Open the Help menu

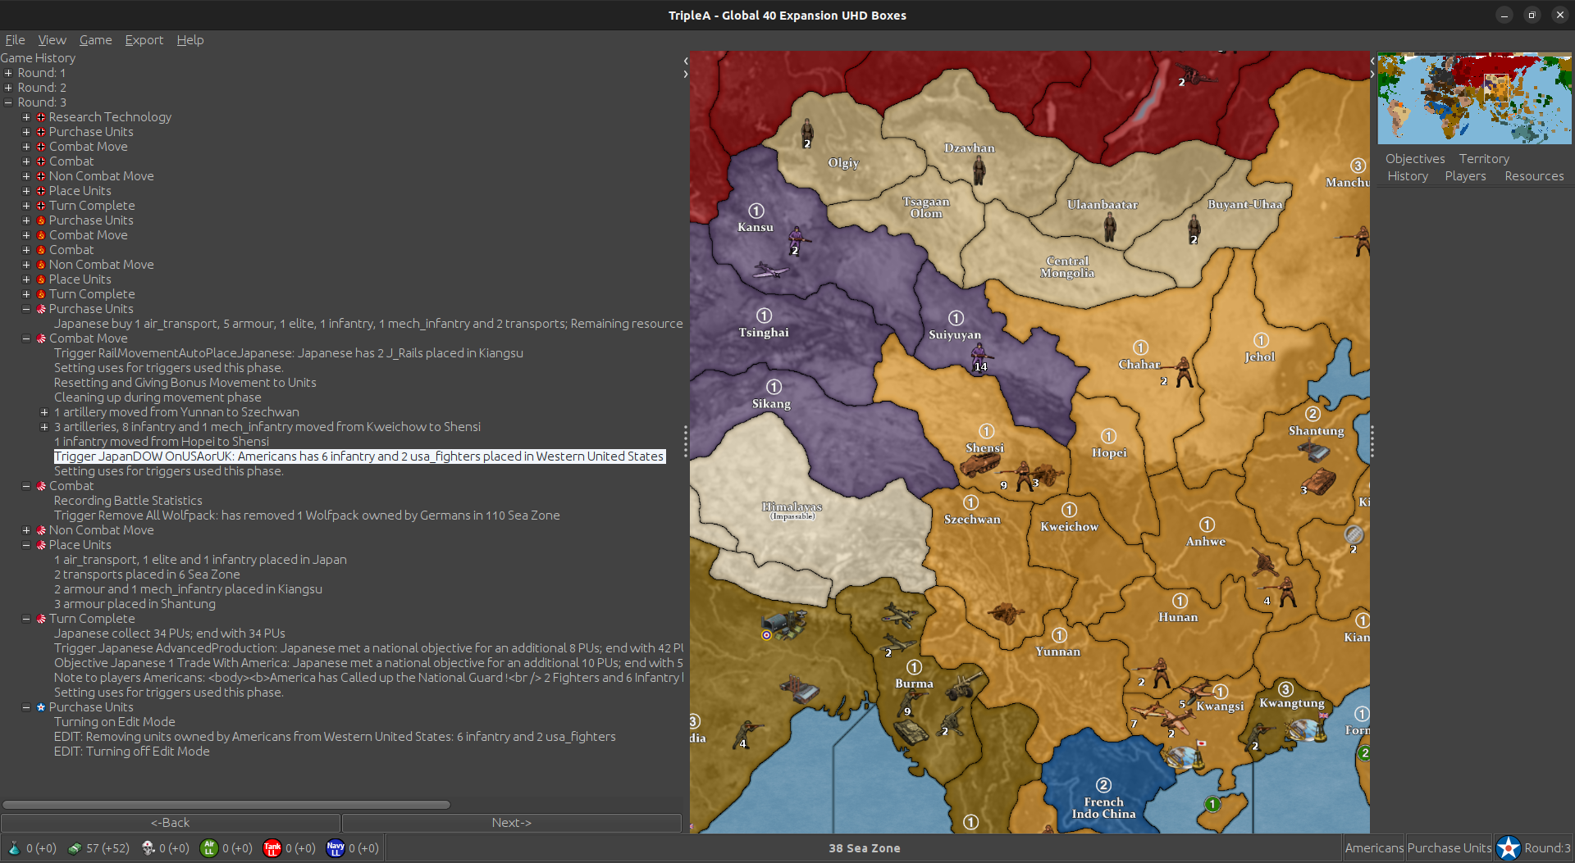pyautogui.click(x=189, y=40)
